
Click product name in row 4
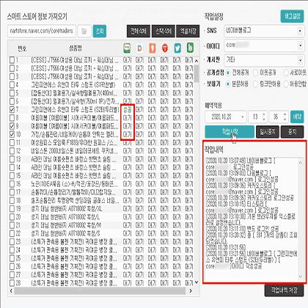[73, 85]
